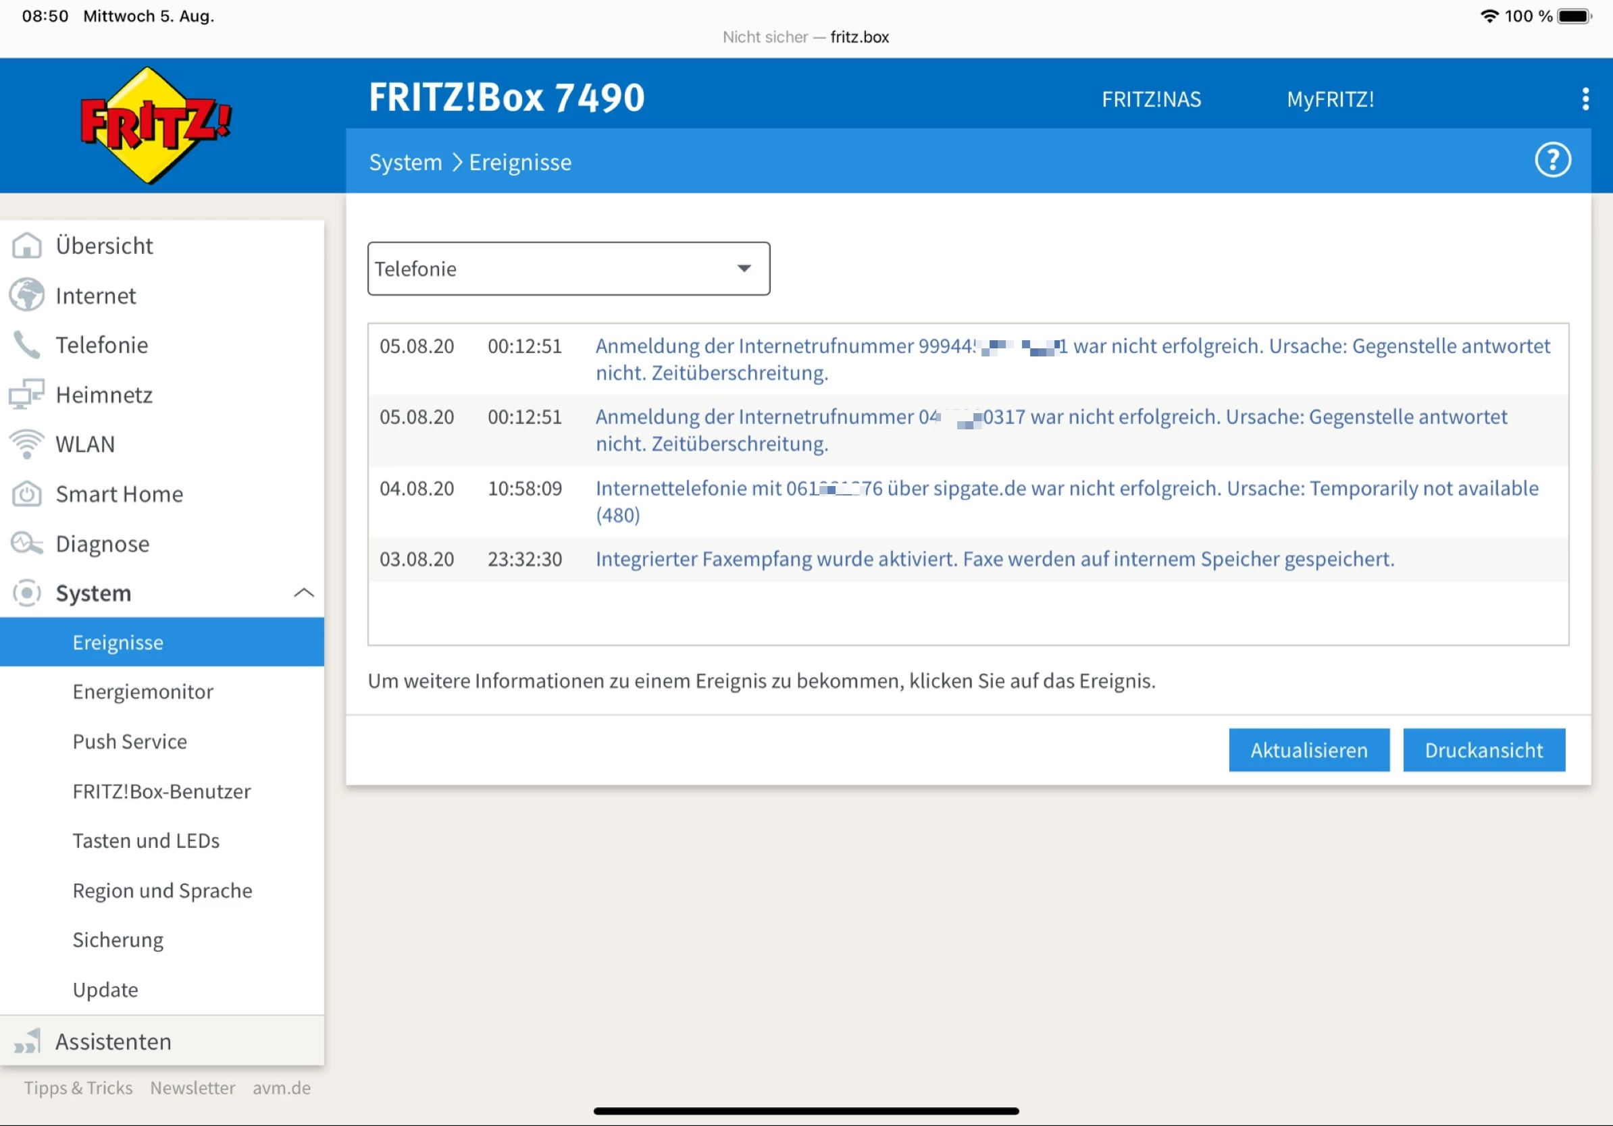Open the help question mark icon

[1552, 161]
